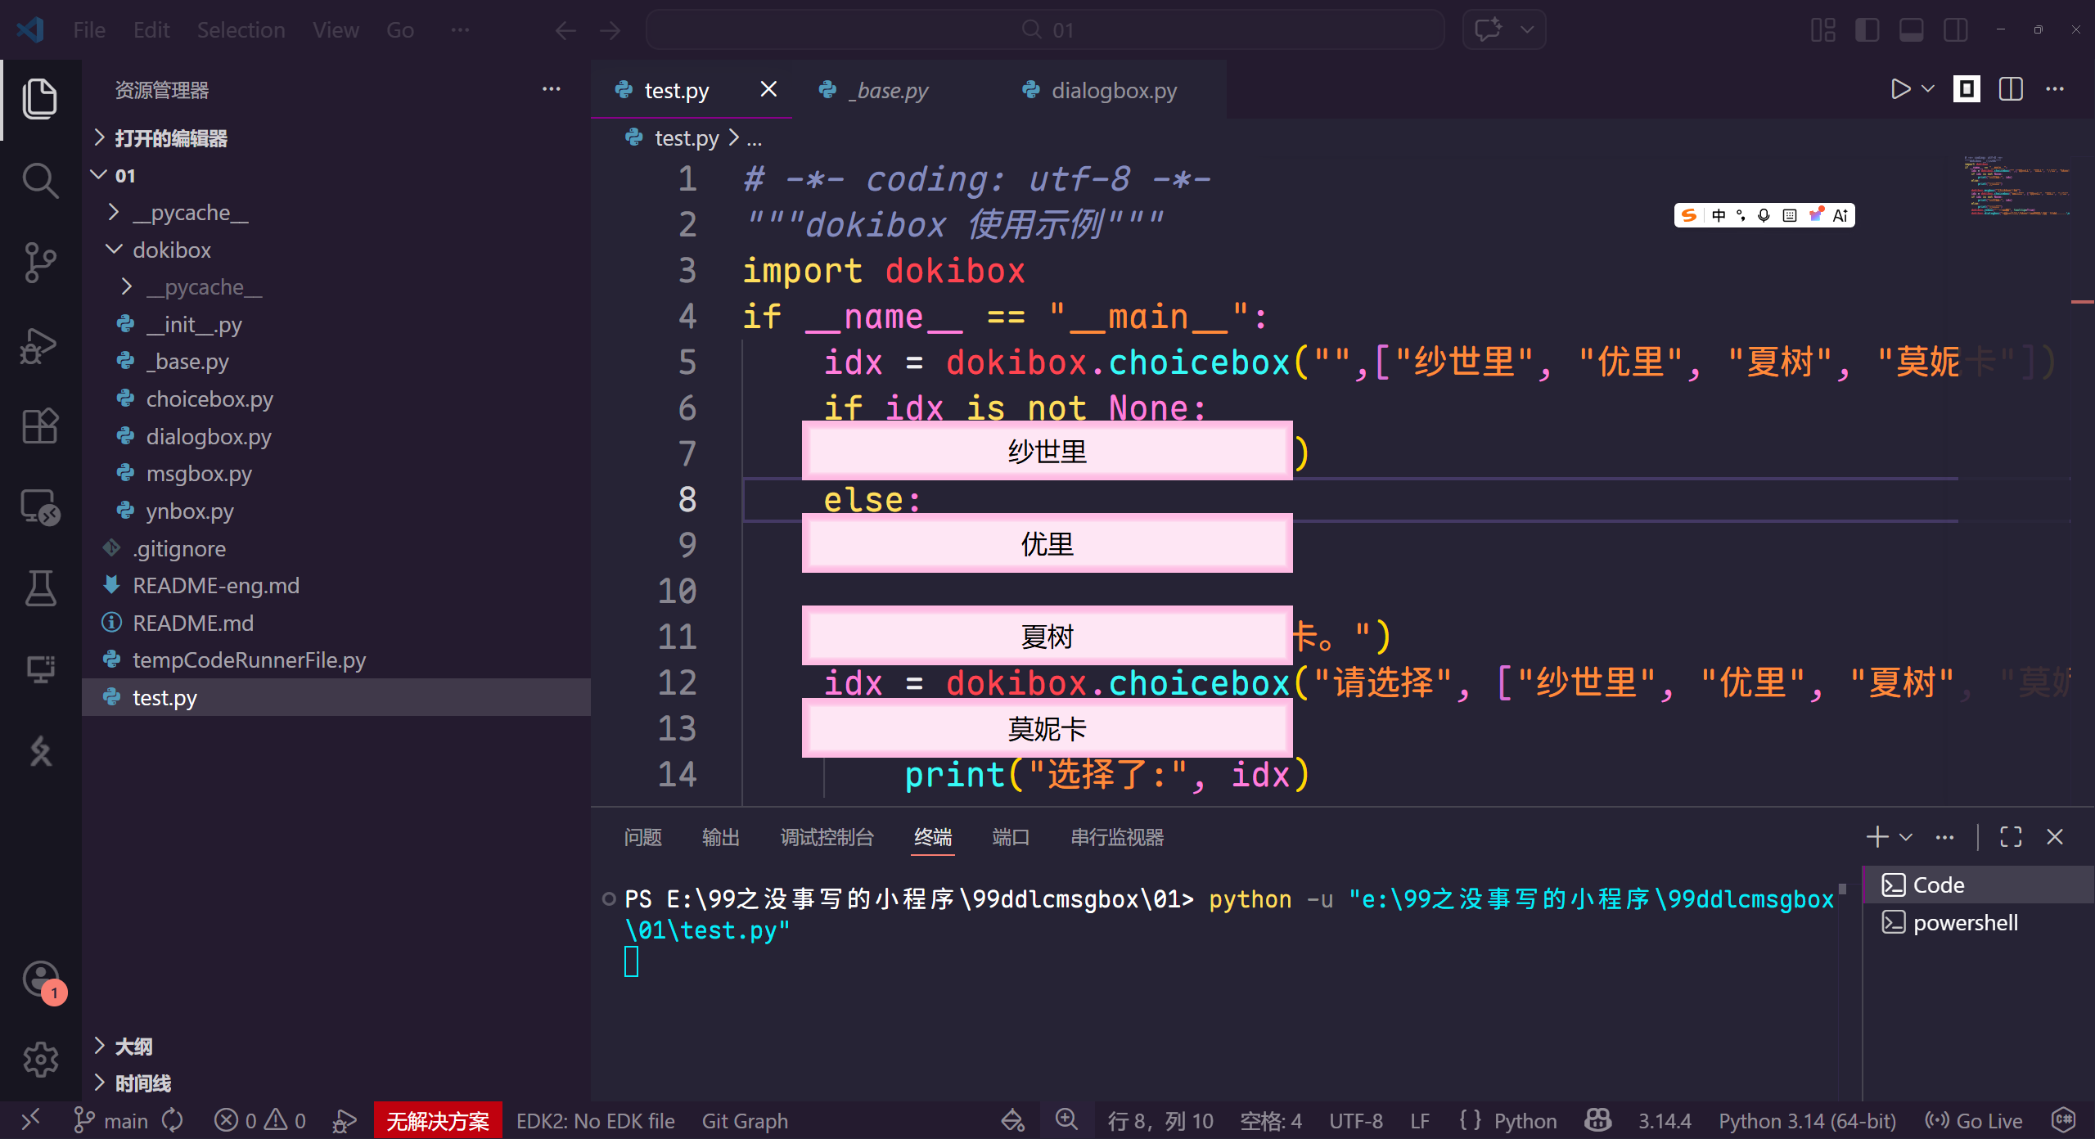Open Run and Debug view
The width and height of the screenshot is (2095, 1139).
tap(40, 344)
